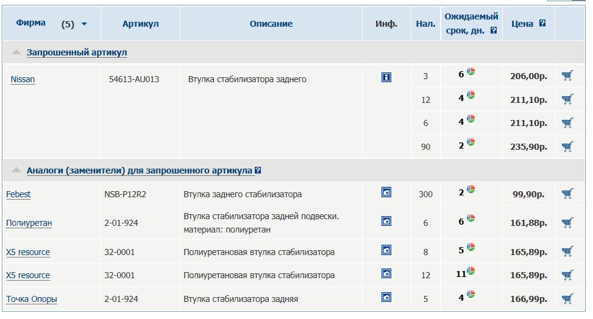Collapse Аналоги (заменители) section triangle
The image size is (593, 319).
coord(16,170)
